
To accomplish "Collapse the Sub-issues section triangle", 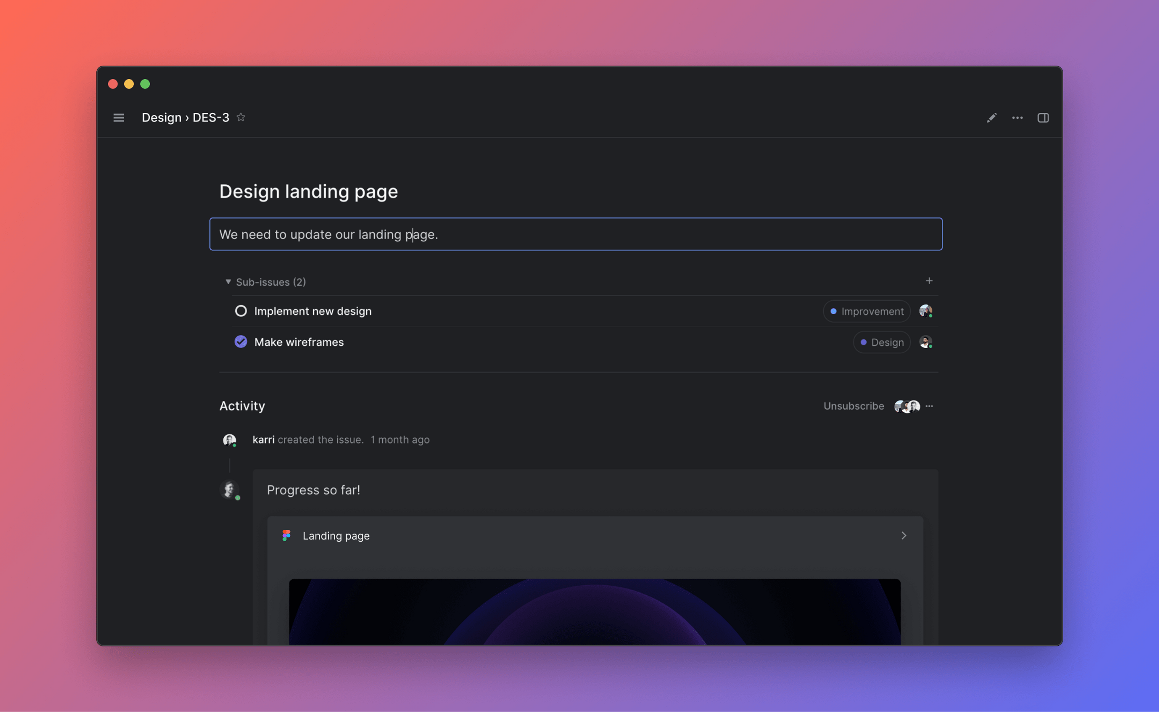I will pyautogui.click(x=228, y=282).
